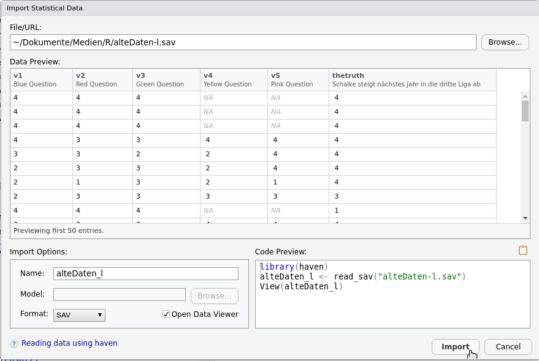Select column header v4 Yellow Question
539x361 pixels.
[x=234, y=80]
